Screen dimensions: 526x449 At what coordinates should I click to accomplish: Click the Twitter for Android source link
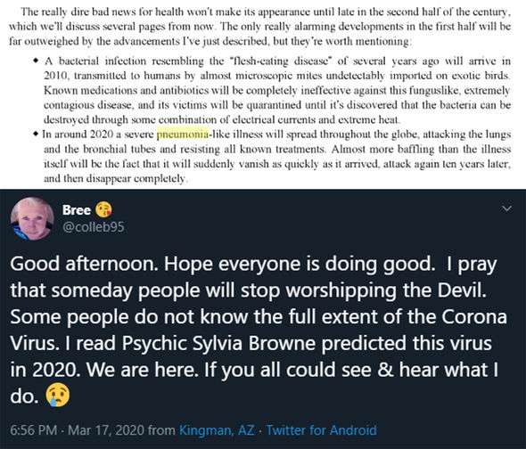[x=321, y=430]
